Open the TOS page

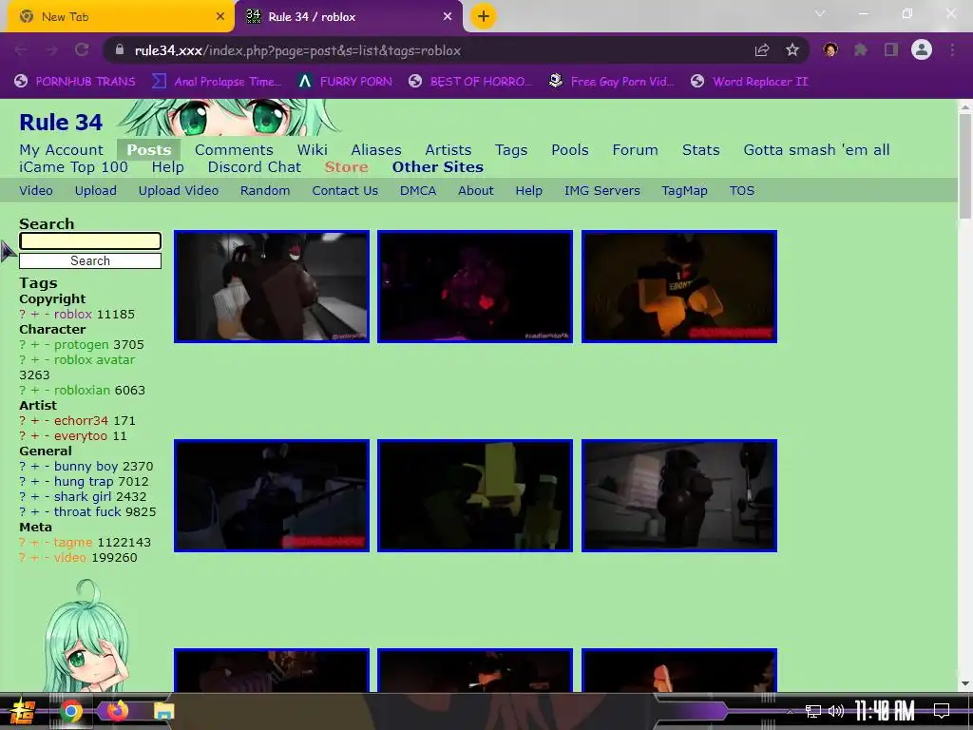741,190
